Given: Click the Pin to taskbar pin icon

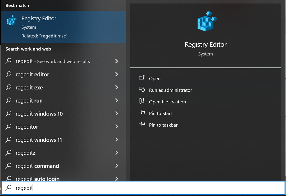Looking at the screenshot, I should tap(142, 125).
